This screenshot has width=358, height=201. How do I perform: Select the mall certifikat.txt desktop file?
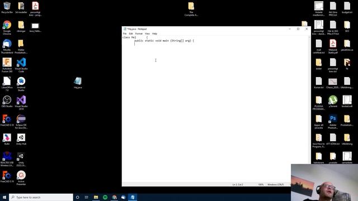pyautogui.click(x=319, y=46)
